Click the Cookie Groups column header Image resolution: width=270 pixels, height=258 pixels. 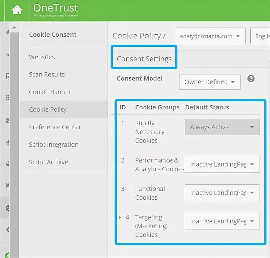(x=157, y=107)
